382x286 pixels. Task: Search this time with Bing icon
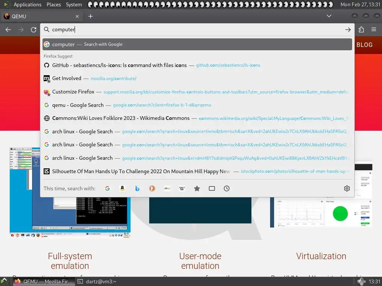(x=137, y=188)
